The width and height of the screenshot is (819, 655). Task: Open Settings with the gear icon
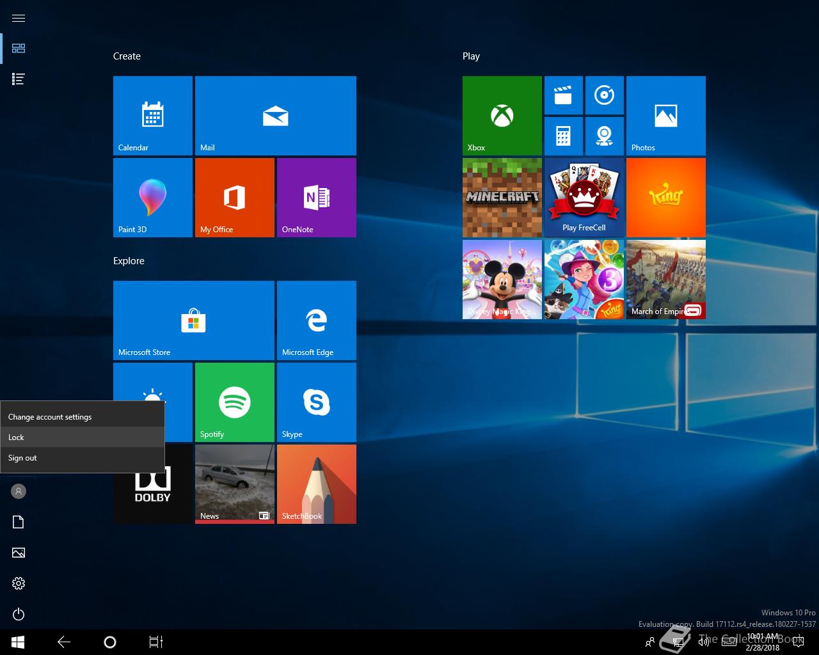[x=19, y=583]
